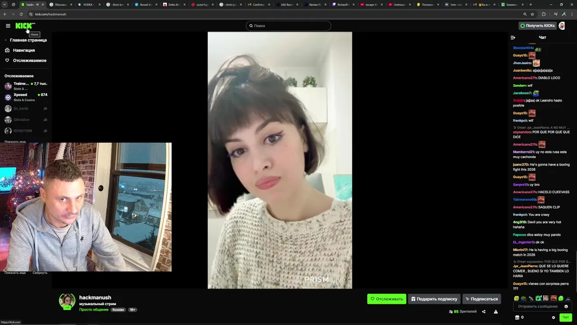Click the main stream video player

pyautogui.click(x=279, y=160)
